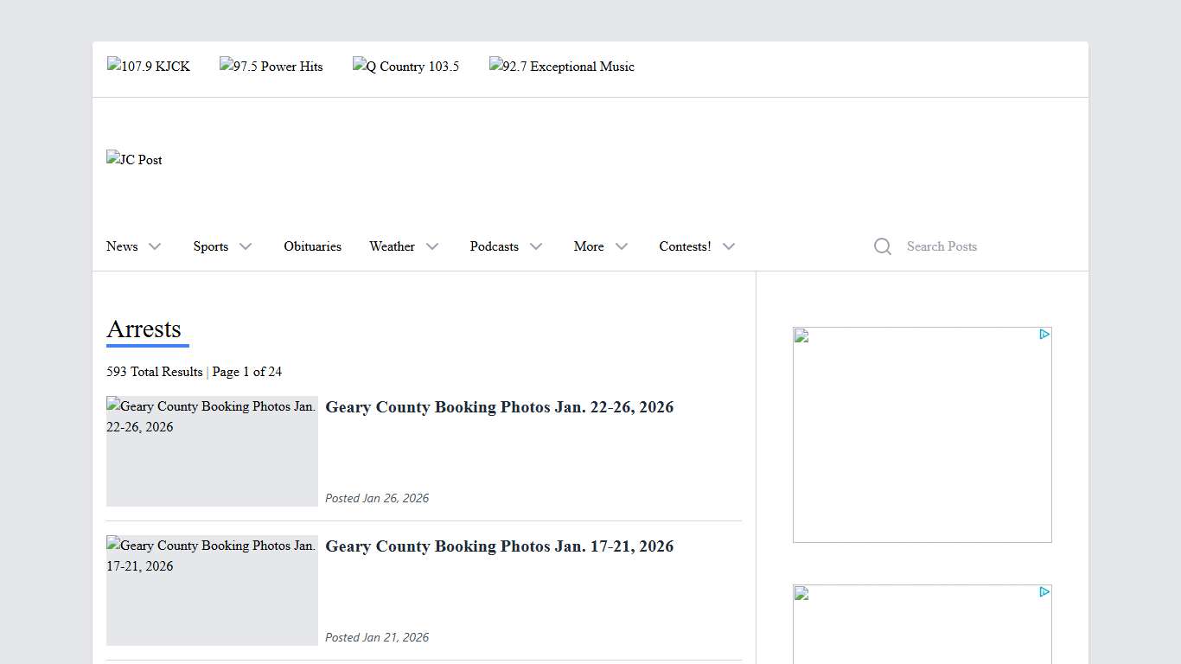Expand the Weather dropdown chevron
This screenshot has height=664, width=1181.
tap(432, 246)
